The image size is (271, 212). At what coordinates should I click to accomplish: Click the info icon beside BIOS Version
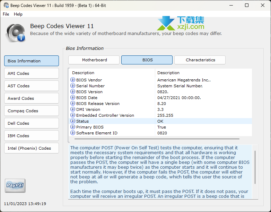[x=72, y=91]
